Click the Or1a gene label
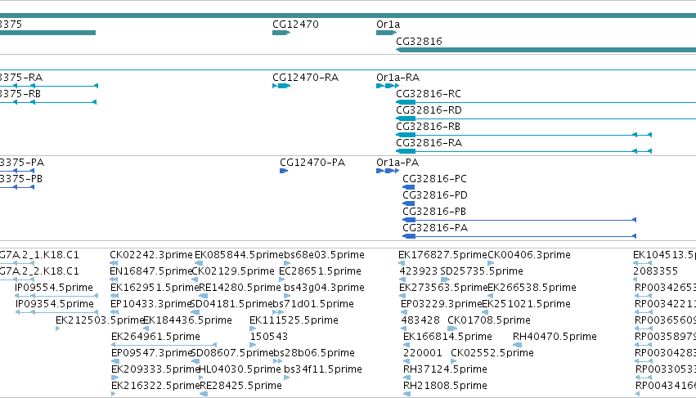 click(x=388, y=25)
